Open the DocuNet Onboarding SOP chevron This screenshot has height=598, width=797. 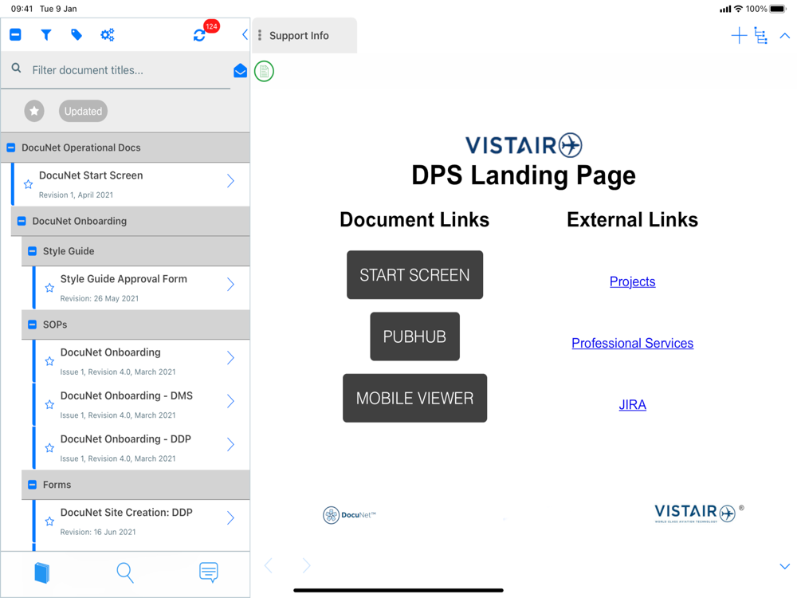230,358
